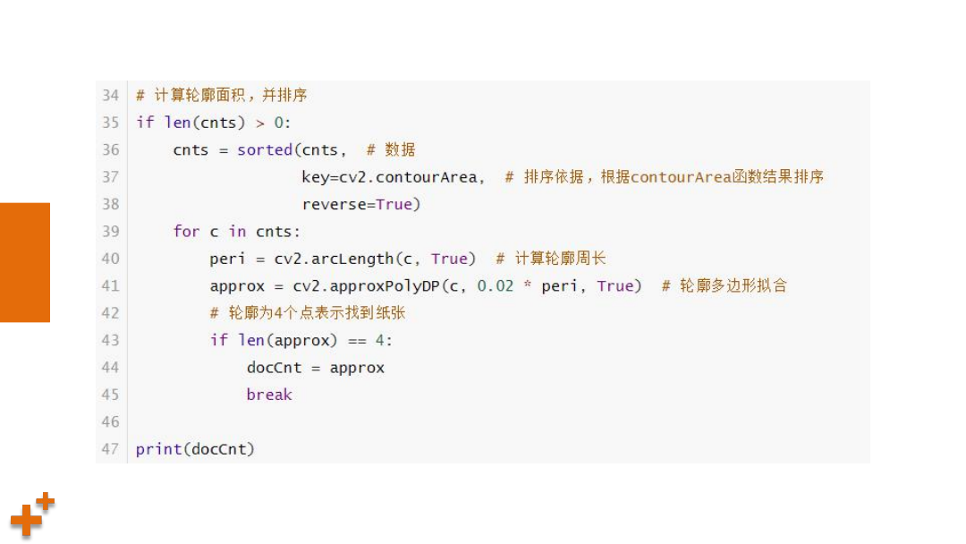Click the comment on line 42

(x=308, y=313)
